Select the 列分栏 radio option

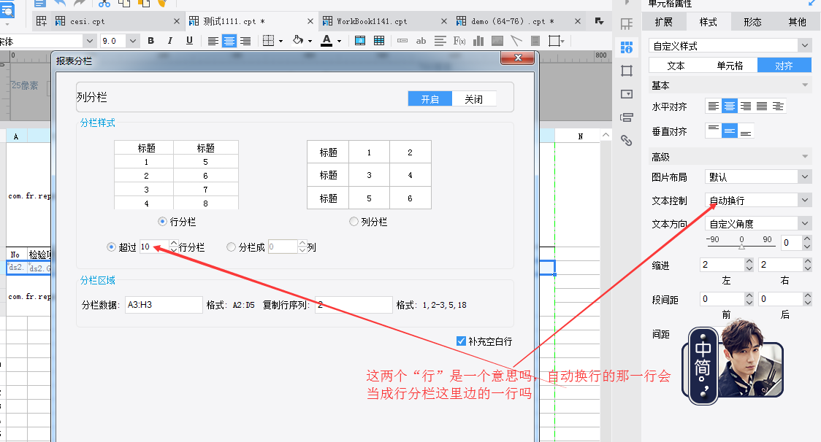354,222
